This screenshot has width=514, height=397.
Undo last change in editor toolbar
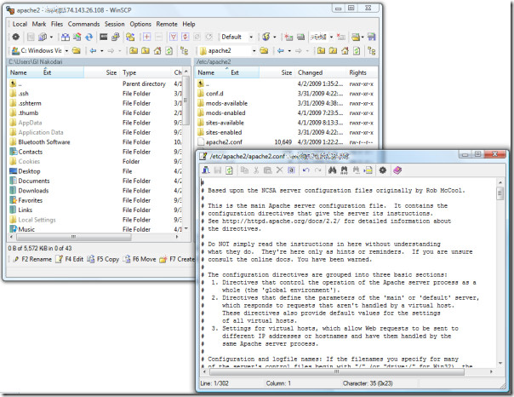point(306,170)
